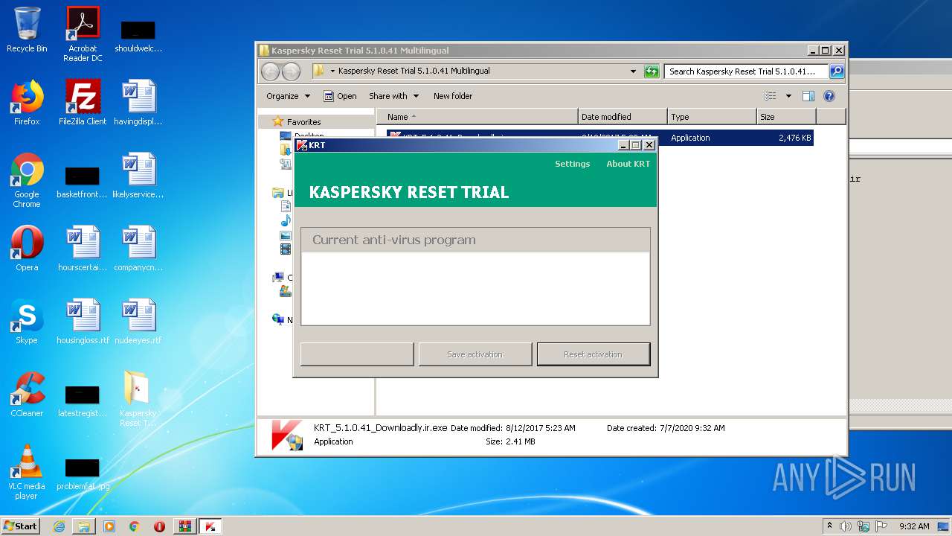The width and height of the screenshot is (952, 536).
Task: Sort by Date modified column
Action: click(x=622, y=117)
